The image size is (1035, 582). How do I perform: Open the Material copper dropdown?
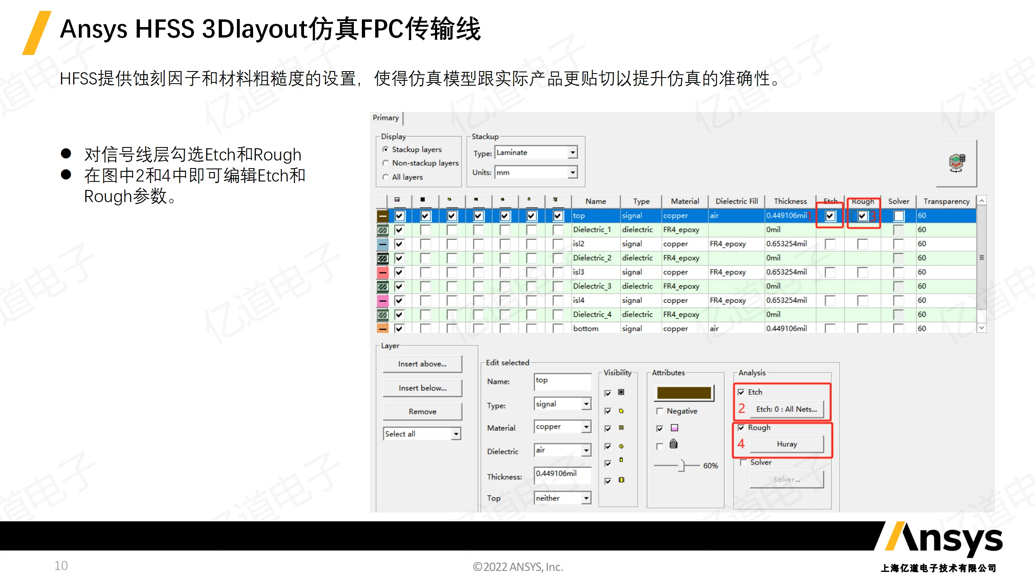click(586, 427)
